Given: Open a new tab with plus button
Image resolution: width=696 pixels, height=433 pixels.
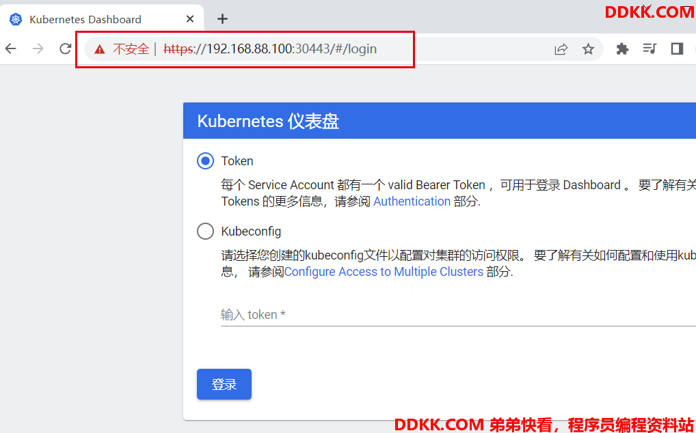Looking at the screenshot, I should point(222,18).
